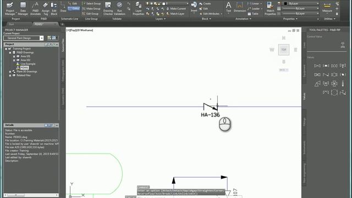Select the Measure utility tool

327,7
